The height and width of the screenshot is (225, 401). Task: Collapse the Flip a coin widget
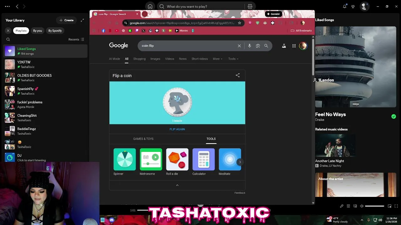pos(177,185)
